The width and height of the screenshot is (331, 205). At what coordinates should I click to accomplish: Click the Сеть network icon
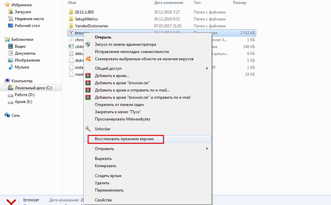7,115
